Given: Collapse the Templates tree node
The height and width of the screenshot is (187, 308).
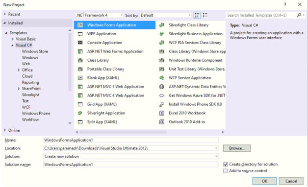Looking at the screenshot, I should [x=6, y=33].
